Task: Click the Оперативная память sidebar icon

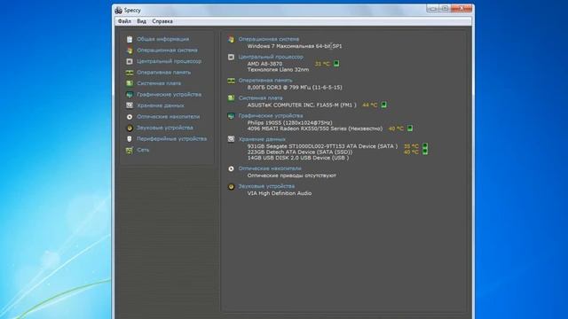Action: (130, 73)
